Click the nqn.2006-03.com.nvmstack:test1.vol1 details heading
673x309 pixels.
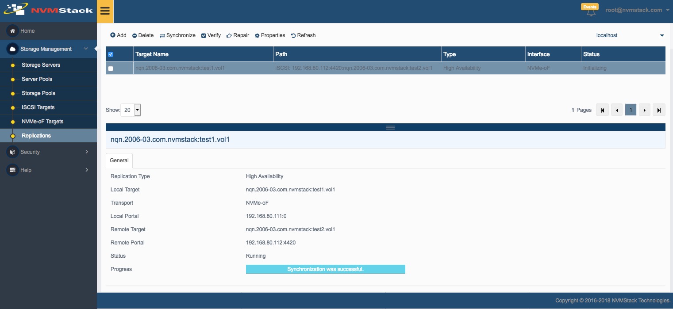point(170,140)
